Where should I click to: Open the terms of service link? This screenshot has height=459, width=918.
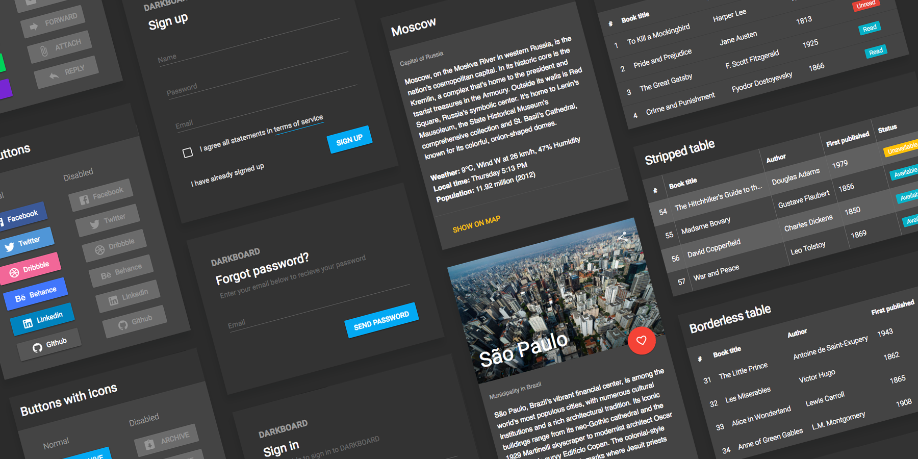tap(298, 124)
